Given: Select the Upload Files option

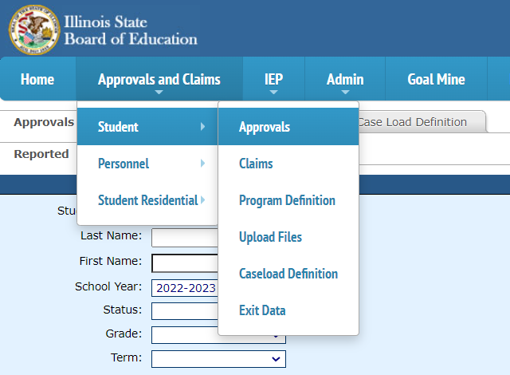Looking at the screenshot, I should point(270,237).
